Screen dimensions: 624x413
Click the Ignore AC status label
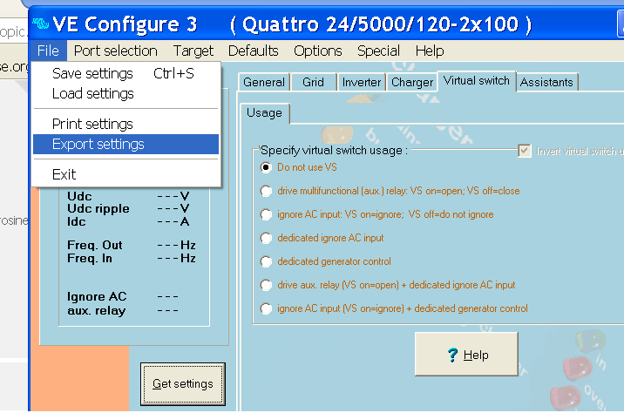click(97, 297)
